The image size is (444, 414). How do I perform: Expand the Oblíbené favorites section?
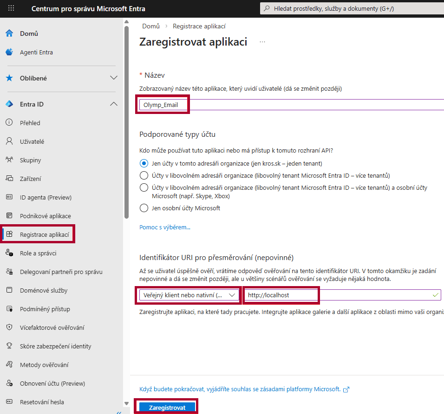[113, 78]
